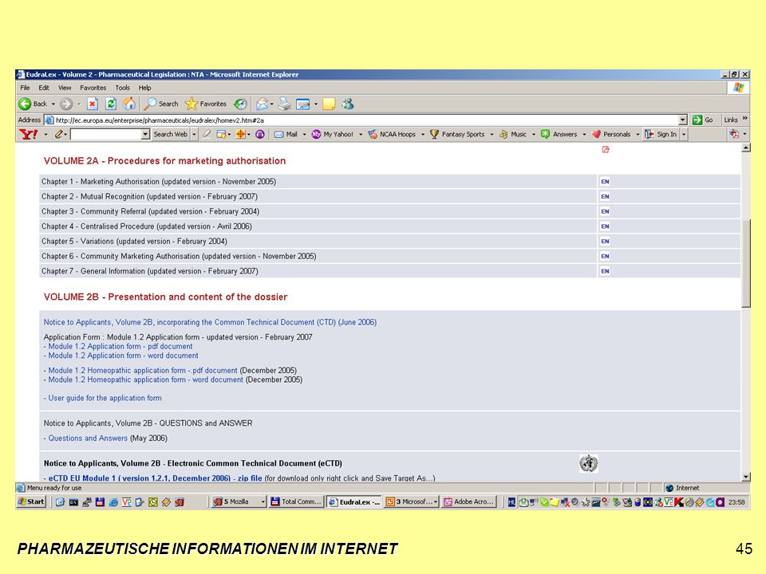Open the Tools menu

[123, 88]
